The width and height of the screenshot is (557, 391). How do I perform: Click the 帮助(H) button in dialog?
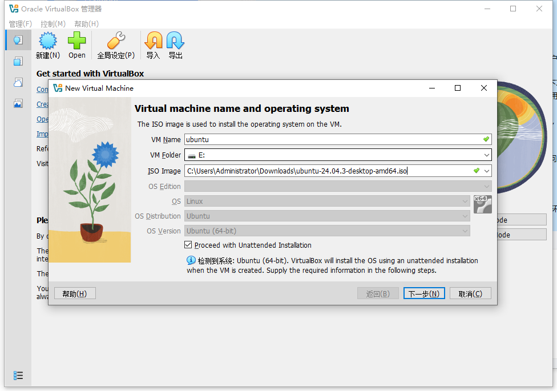coord(75,293)
